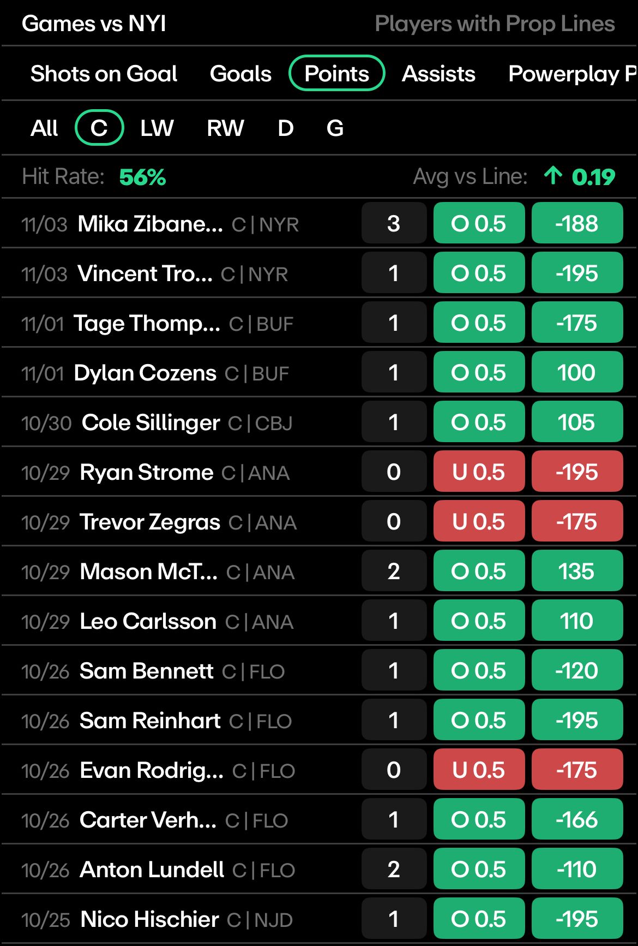Open the Assists stat tab
638x946 pixels.
(x=438, y=74)
